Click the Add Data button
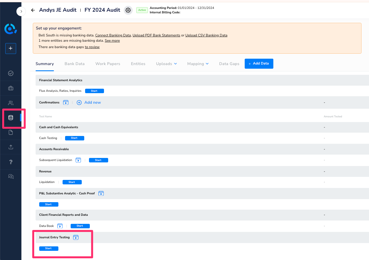369x260 pixels. pos(259,63)
